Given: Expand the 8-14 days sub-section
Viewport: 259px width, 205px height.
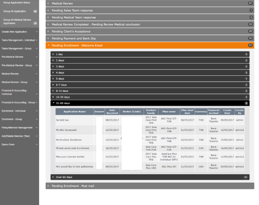Looking at the screenshot, I should (x=150, y=91).
